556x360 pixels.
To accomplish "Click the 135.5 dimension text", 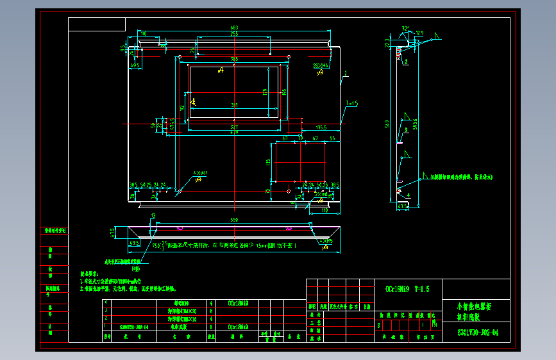I will coord(321,127).
